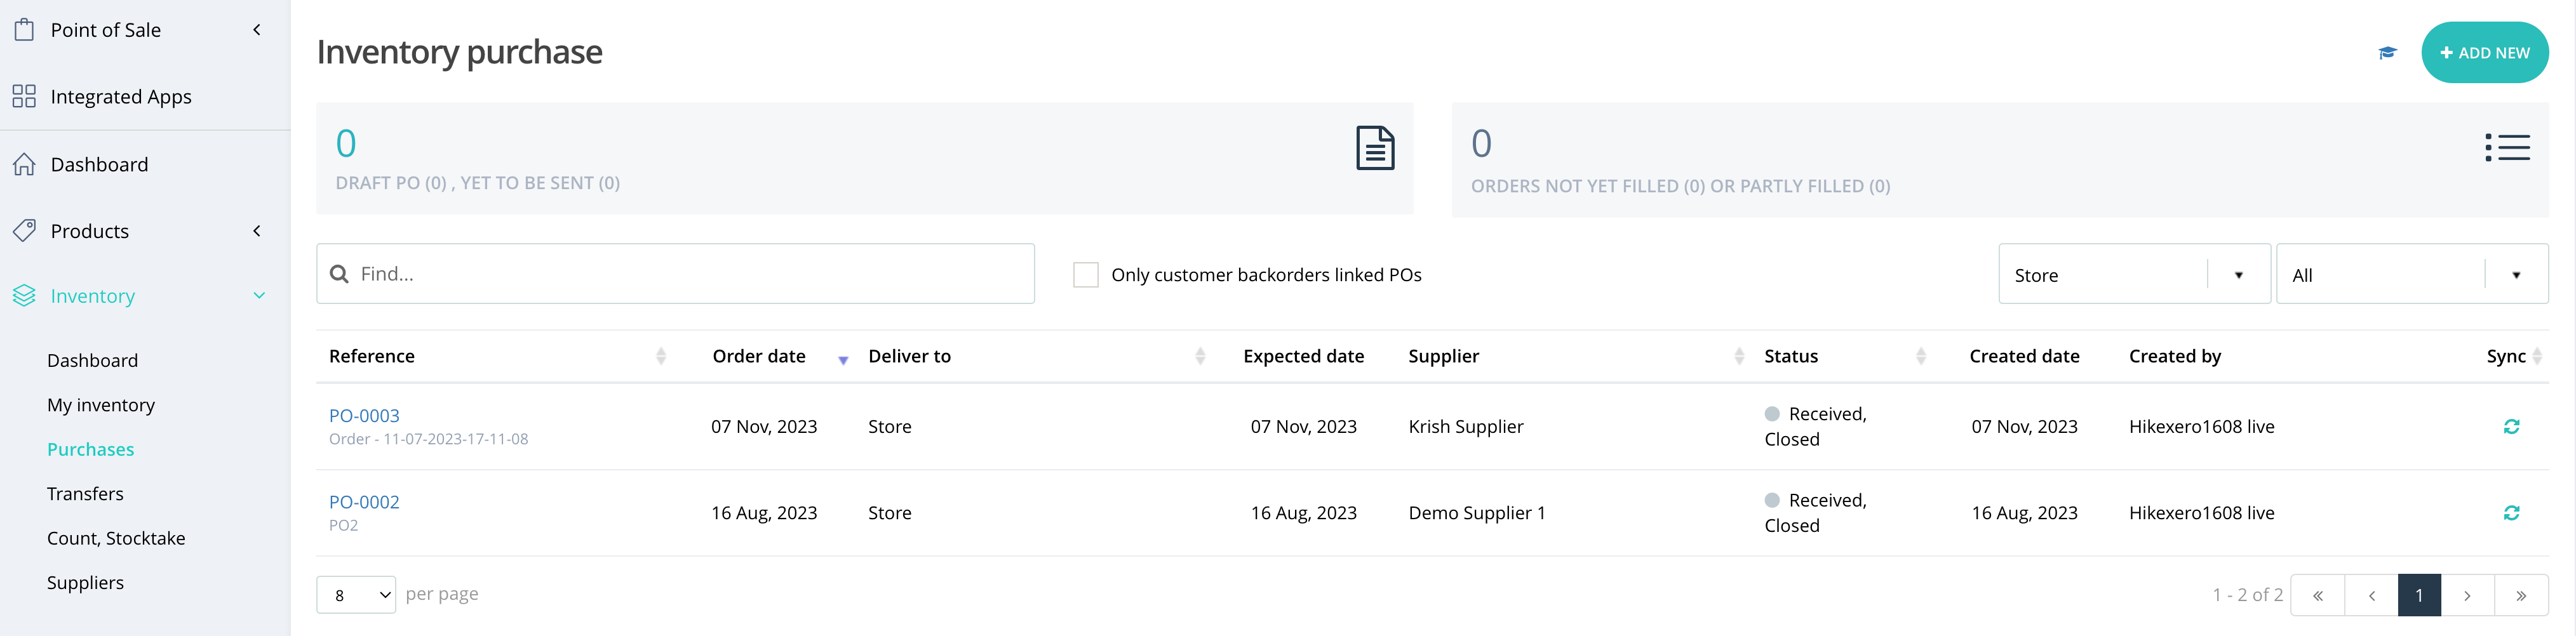
Task: Open the graduation cap tutorial icon
Action: 2387,53
